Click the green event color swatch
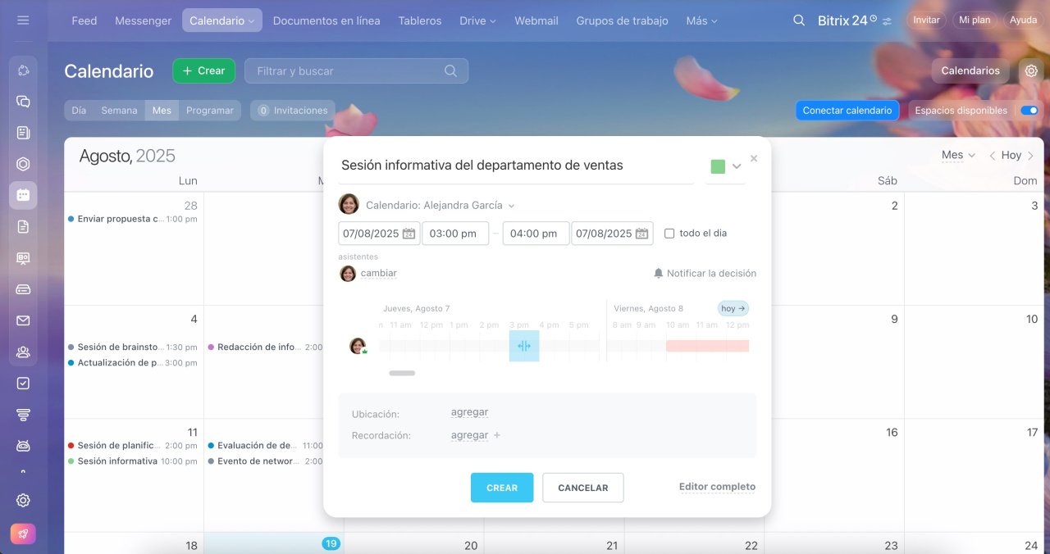The image size is (1050, 554). (718, 166)
